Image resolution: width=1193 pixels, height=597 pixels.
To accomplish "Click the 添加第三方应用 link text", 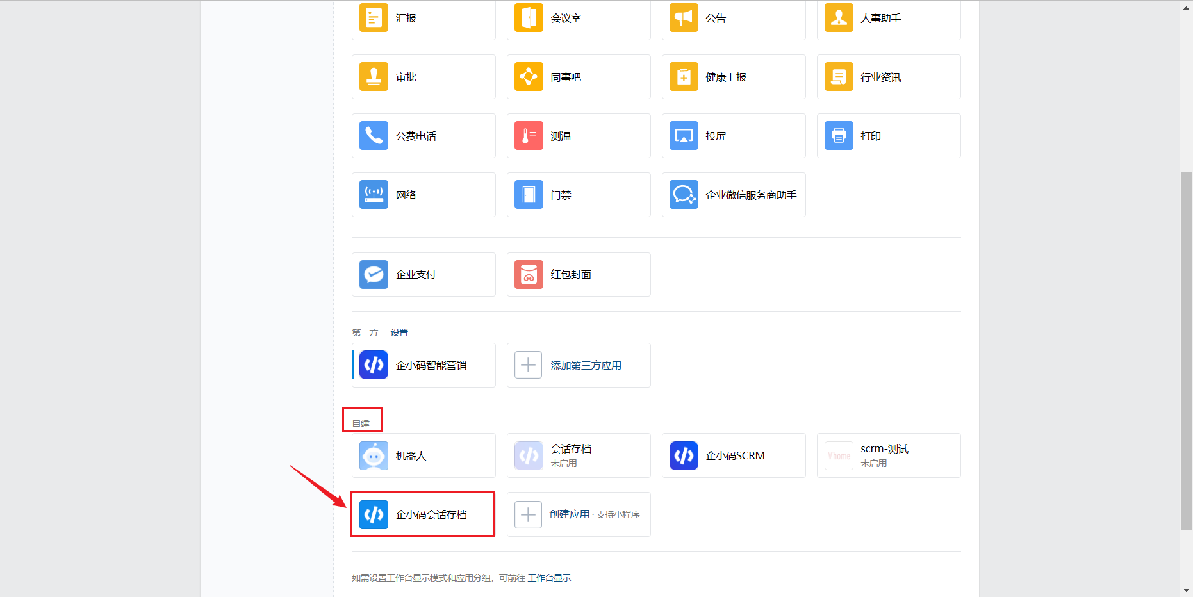I will [x=586, y=365].
